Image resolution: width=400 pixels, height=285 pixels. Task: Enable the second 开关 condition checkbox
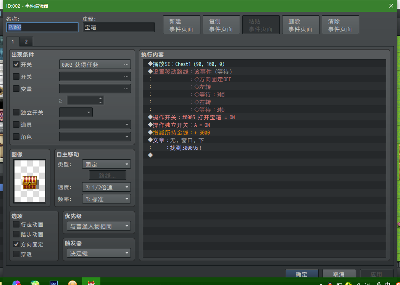tap(16, 77)
